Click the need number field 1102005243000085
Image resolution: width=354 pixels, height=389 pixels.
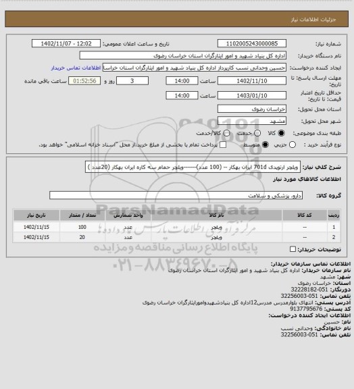[252, 43]
